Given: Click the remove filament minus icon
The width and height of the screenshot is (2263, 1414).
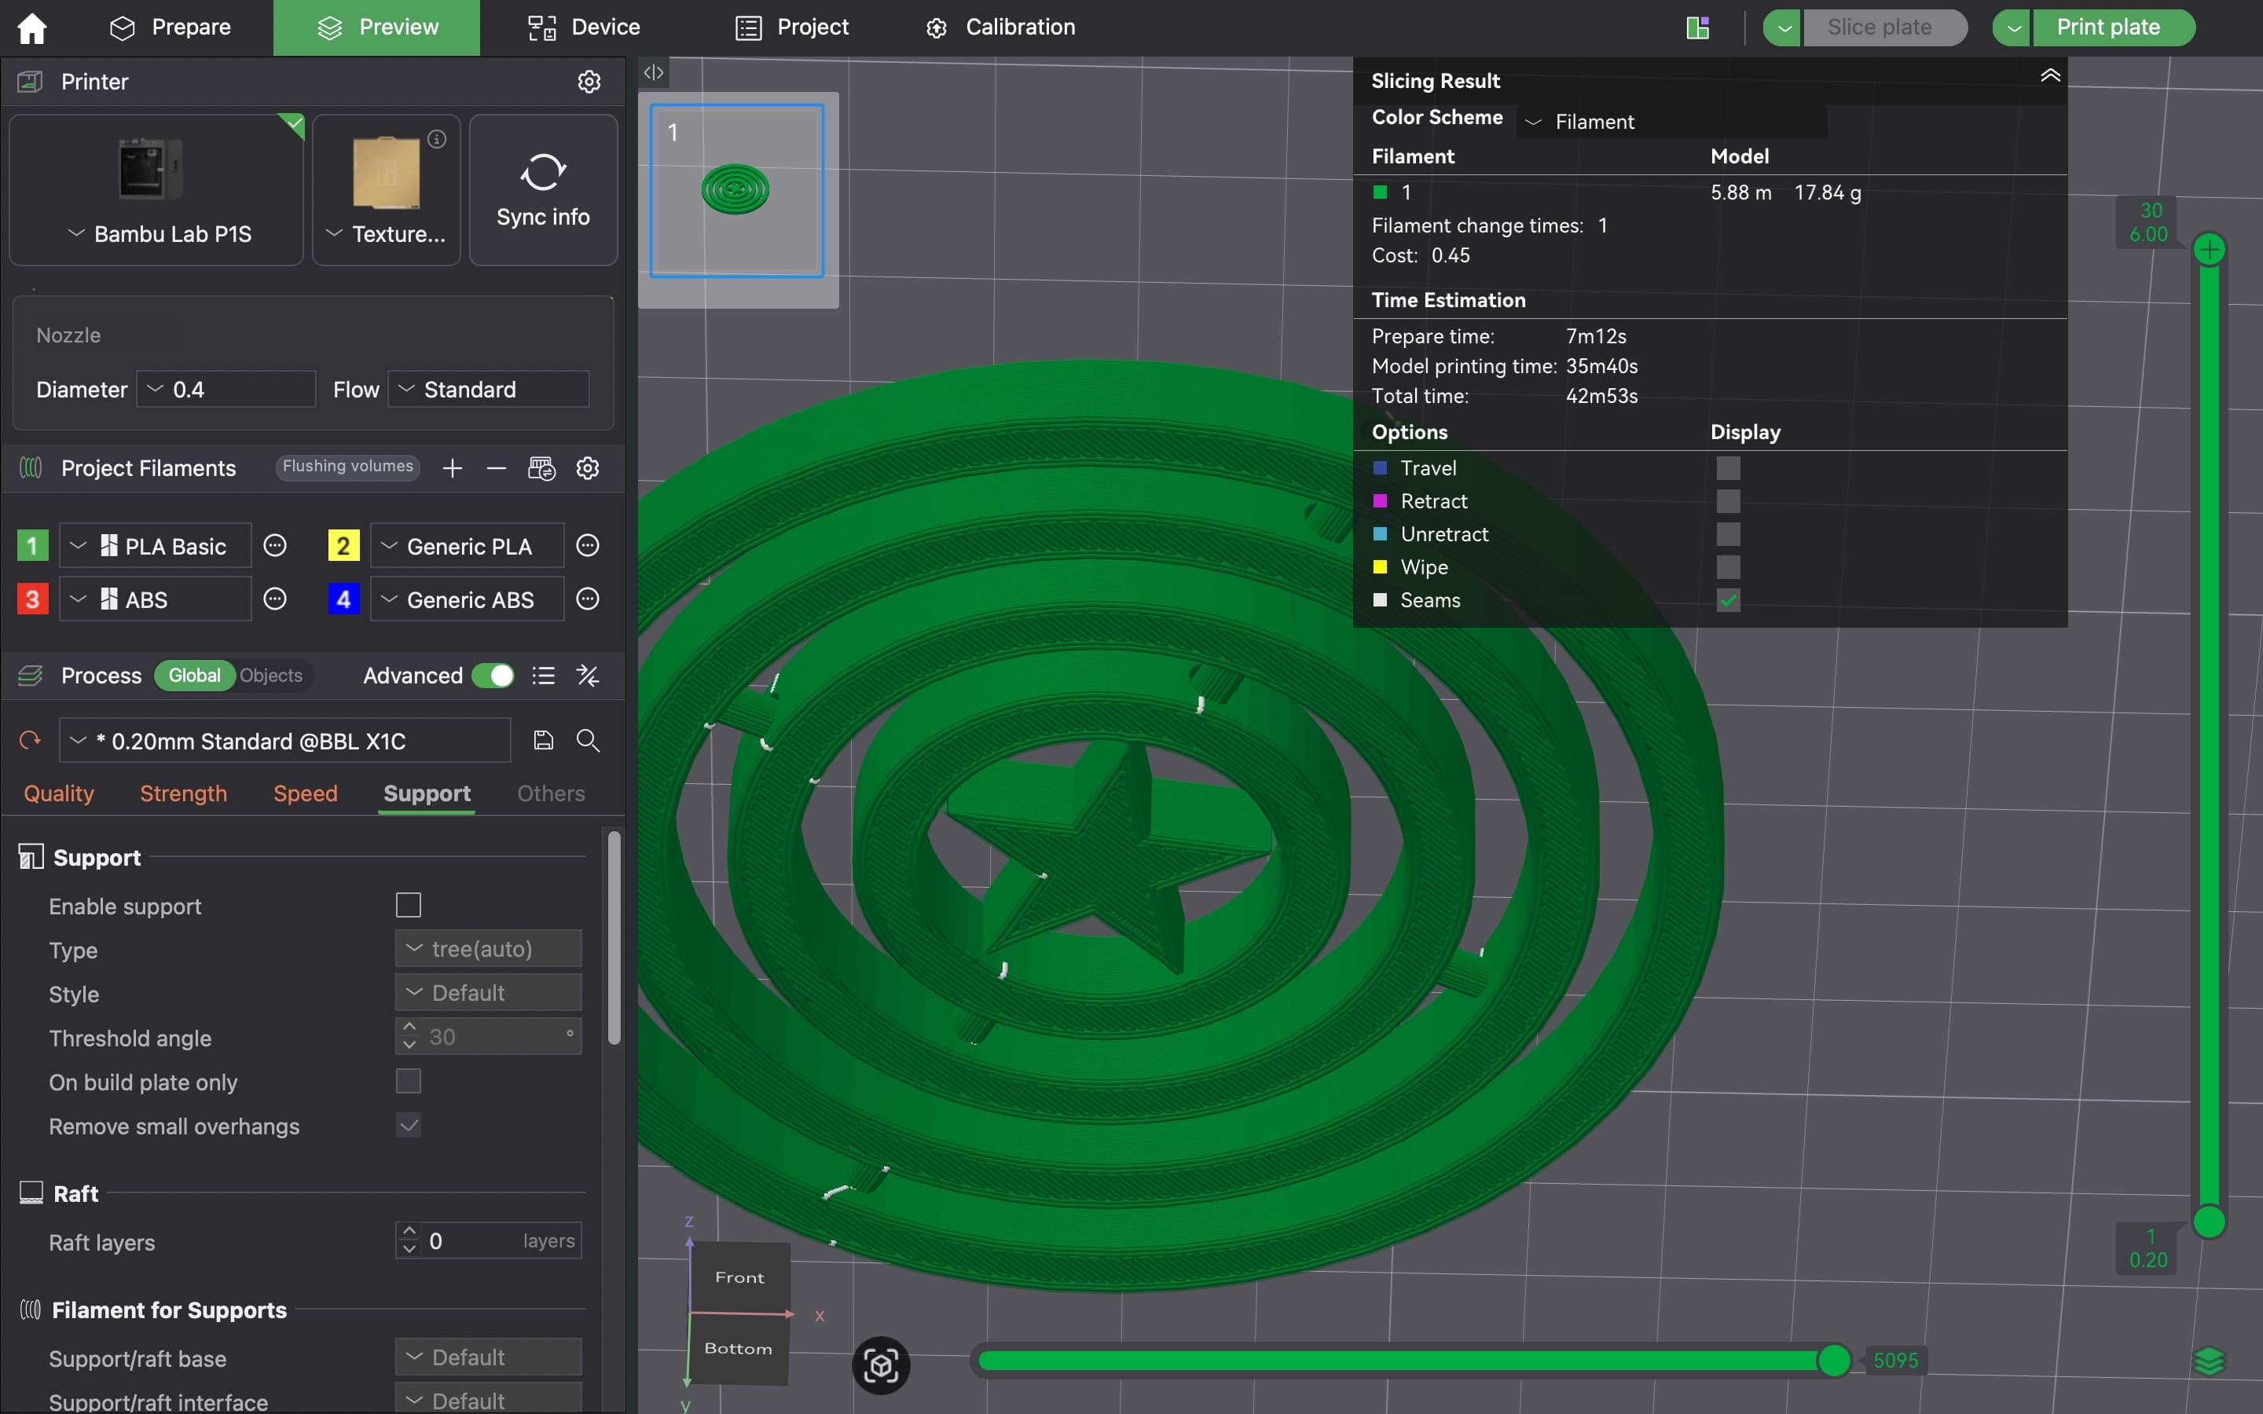Looking at the screenshot, I should 497,468.
